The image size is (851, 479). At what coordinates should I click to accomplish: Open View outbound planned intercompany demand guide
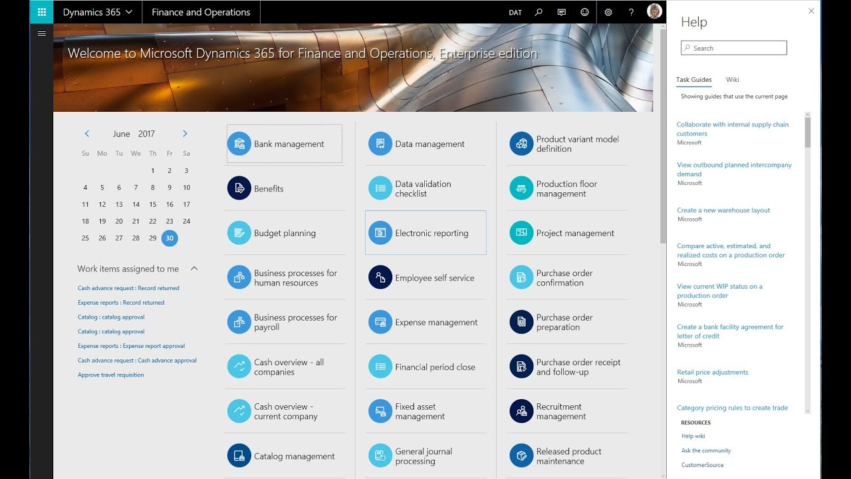[734, 170]
